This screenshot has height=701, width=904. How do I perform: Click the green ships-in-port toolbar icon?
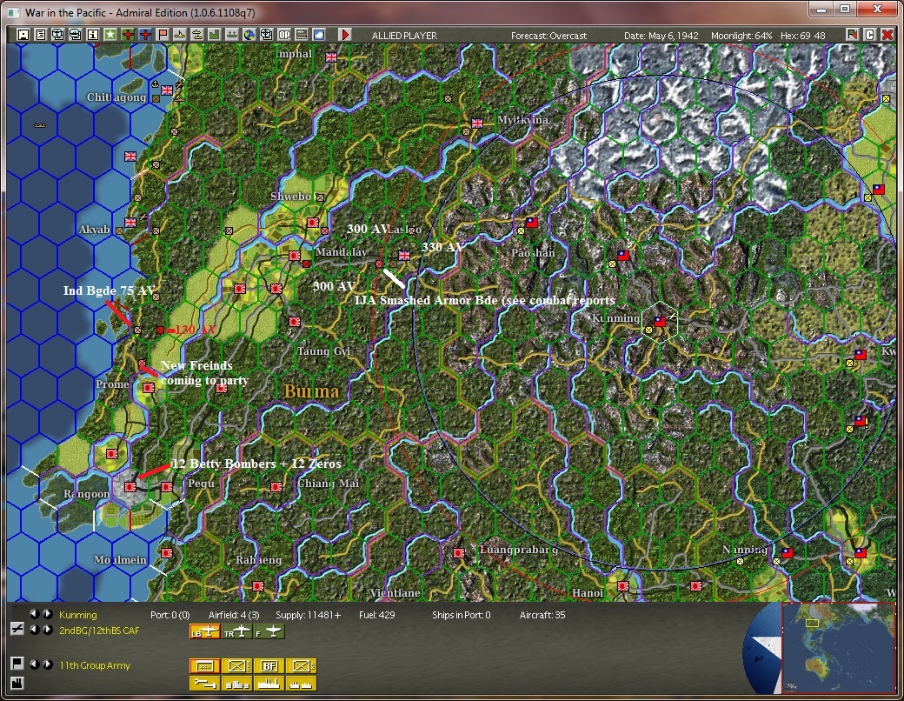click(232, 35)
